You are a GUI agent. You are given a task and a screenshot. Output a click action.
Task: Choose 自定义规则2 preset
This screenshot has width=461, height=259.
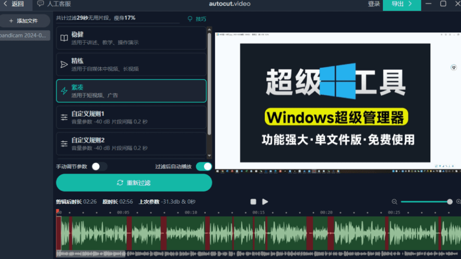131,144
